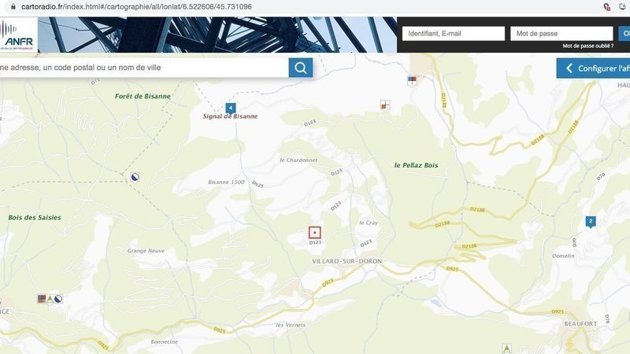Select the red square marker above Villard-sur-Doron
The image size is (630, 354).
[x=315, y=233]
